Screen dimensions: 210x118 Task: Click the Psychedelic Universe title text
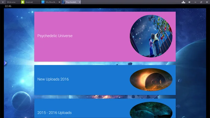coord(55,36)
